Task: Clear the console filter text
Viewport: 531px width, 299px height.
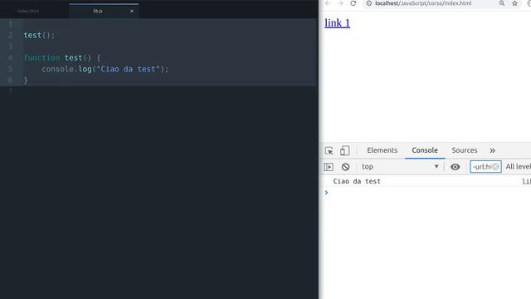Action: point(495,167)
